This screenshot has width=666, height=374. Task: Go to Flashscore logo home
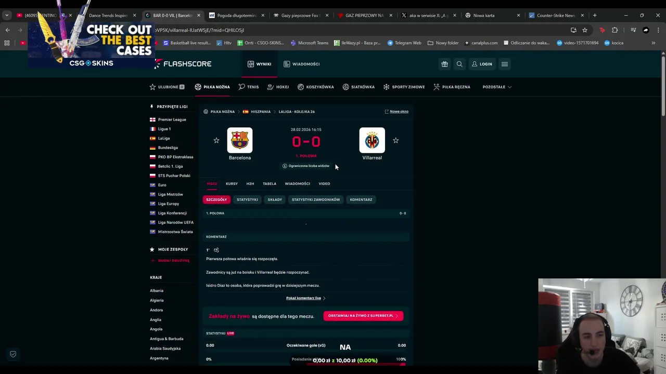(x=183, y=64)
